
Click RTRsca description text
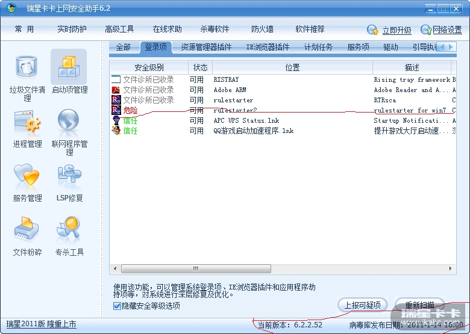click(x=385, y=100)
